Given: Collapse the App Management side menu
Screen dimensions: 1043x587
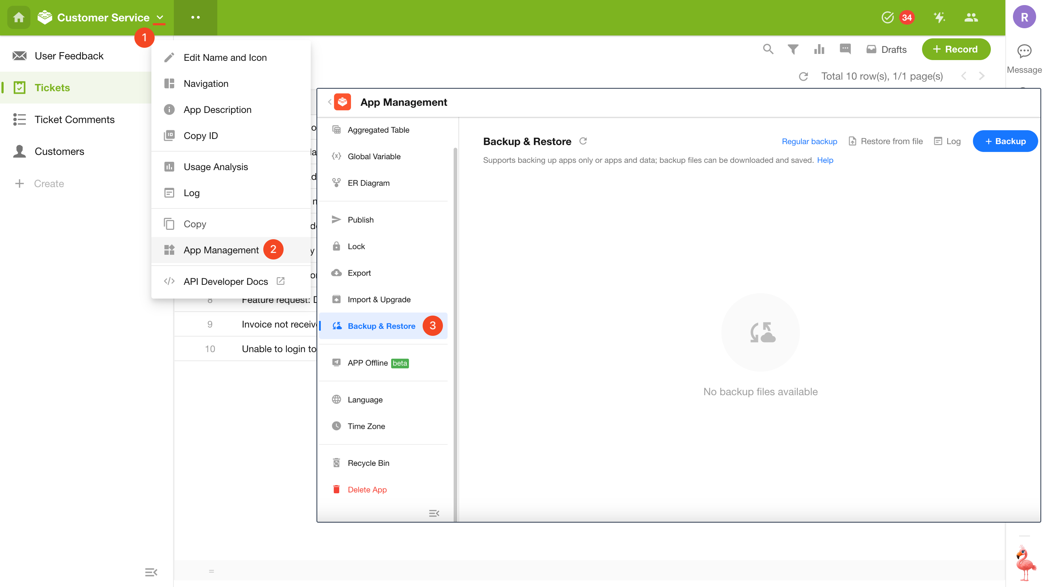Looking at the screenshot, I should (x=433, y=514).
